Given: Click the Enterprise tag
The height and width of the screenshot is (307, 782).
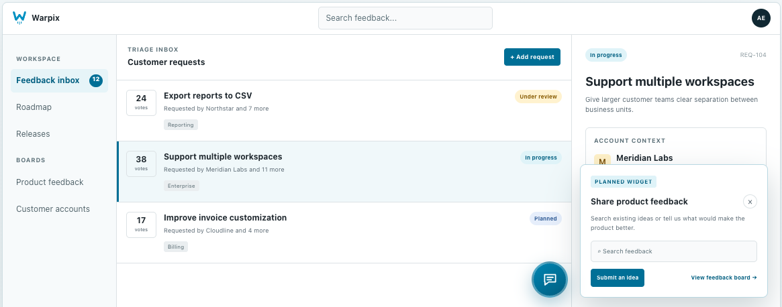Looking at the screenshot, I should pyautogui.click(x=181, y=186).
